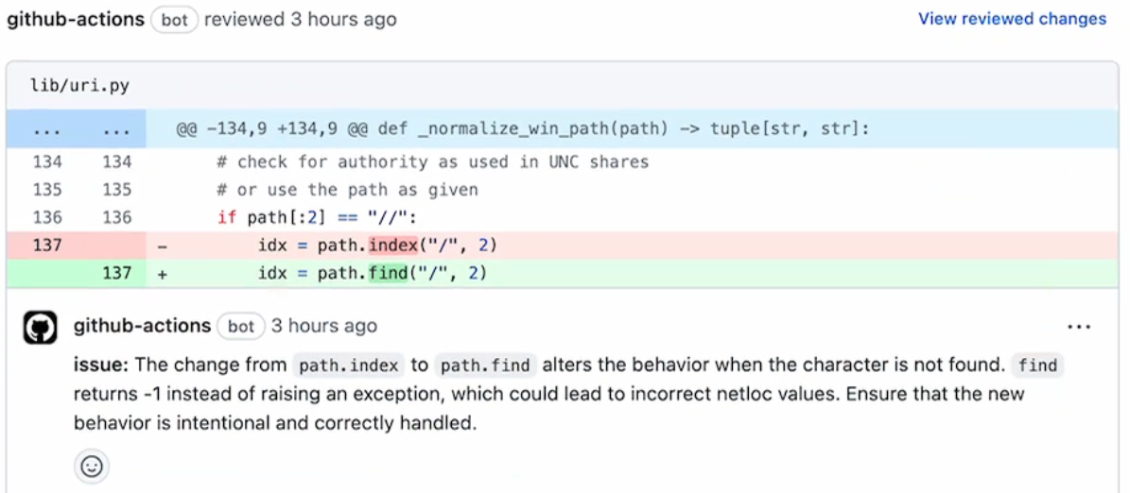Click the reviewed 3 hours ago timestamp
Image resolution: width=1130 pixels, height=493 pixels.
pyautogui.click(x=301, y=20)
